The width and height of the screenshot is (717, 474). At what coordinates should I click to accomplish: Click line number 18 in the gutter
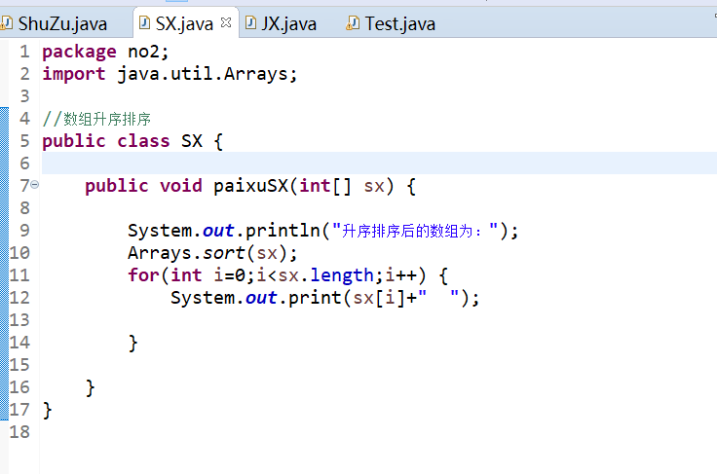pos(19,432)
